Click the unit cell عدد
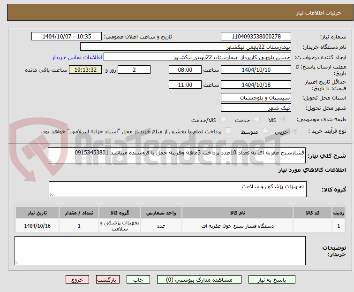Screen dimensions: 354x292 (x=161, y=226)
